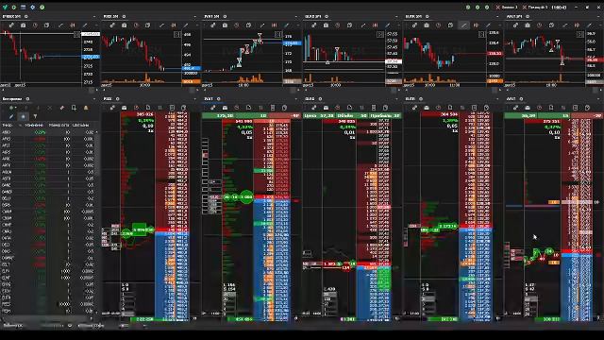Expand the add-instrument dropdown in the watchlist toolbar
604x340 pixels.
click(x=15, y=108)
